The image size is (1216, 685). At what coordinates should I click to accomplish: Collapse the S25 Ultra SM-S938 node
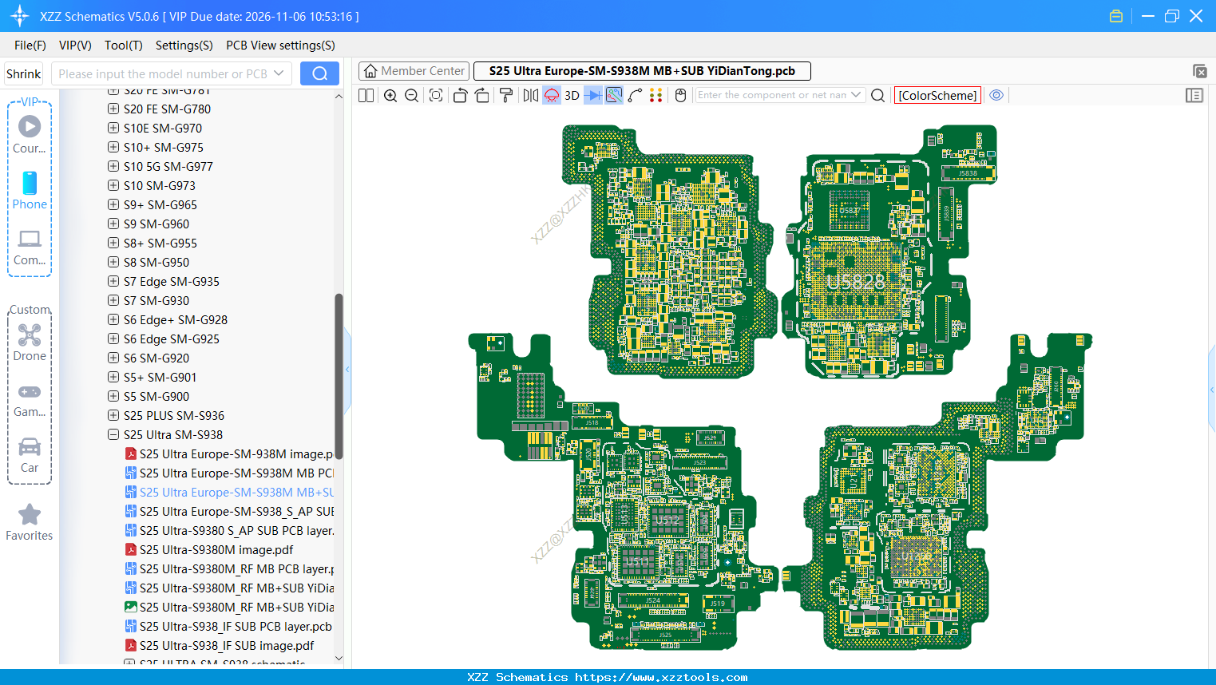click(x=113, y=434)
